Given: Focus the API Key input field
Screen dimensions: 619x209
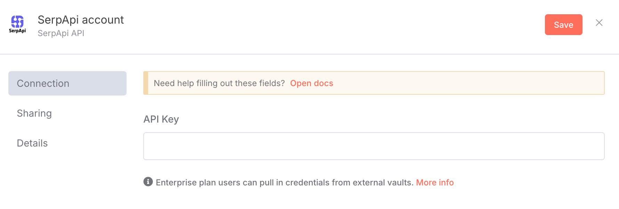Looking at the screenshot, I should tap(374, 146).
